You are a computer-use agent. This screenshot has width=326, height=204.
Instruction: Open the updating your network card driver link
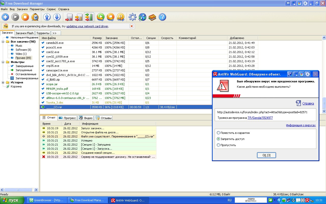(x=87, y=26)
